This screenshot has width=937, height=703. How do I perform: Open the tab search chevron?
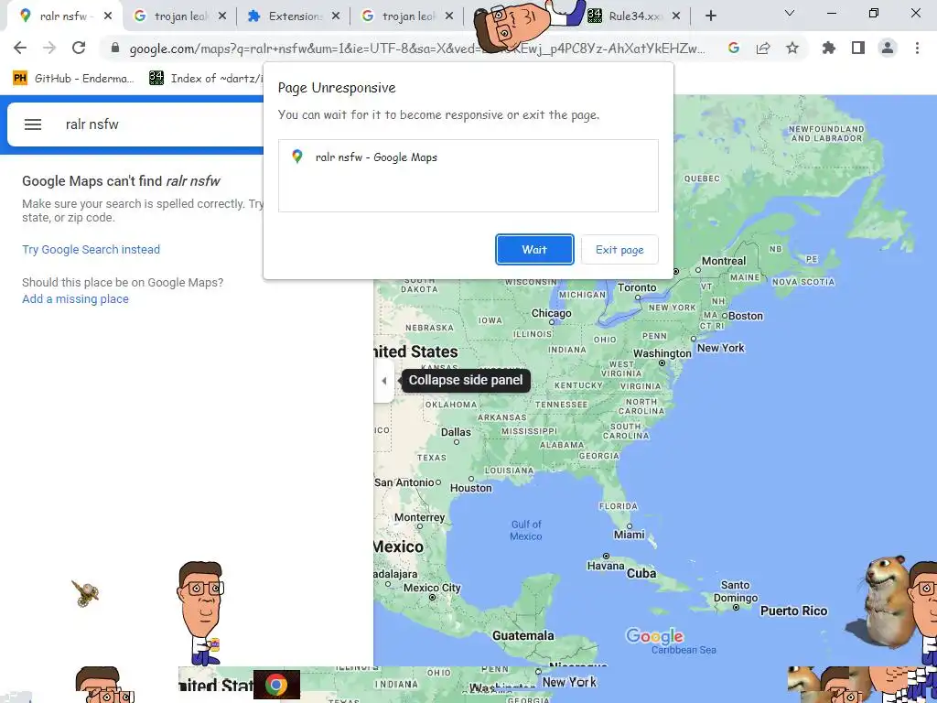(x=790, y=13)
